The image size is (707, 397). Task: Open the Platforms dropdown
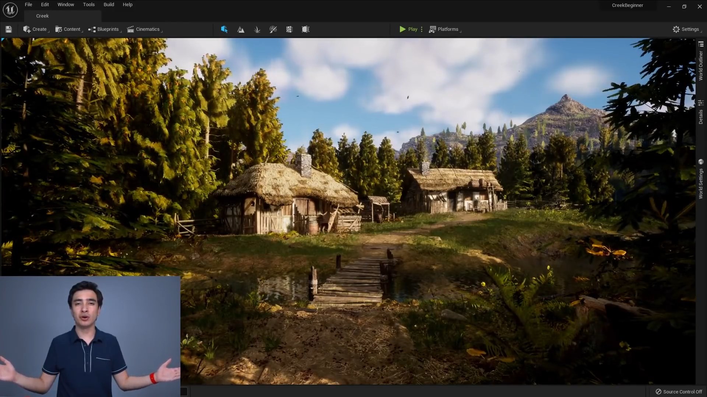[x=444, y=29]
